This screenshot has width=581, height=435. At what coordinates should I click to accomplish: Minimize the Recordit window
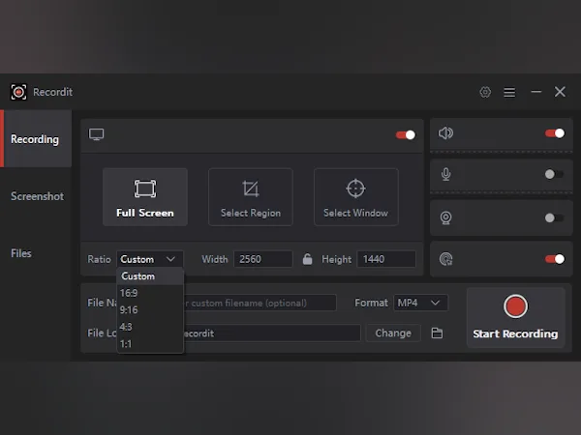pyautogui.click(x=535, y=92)
